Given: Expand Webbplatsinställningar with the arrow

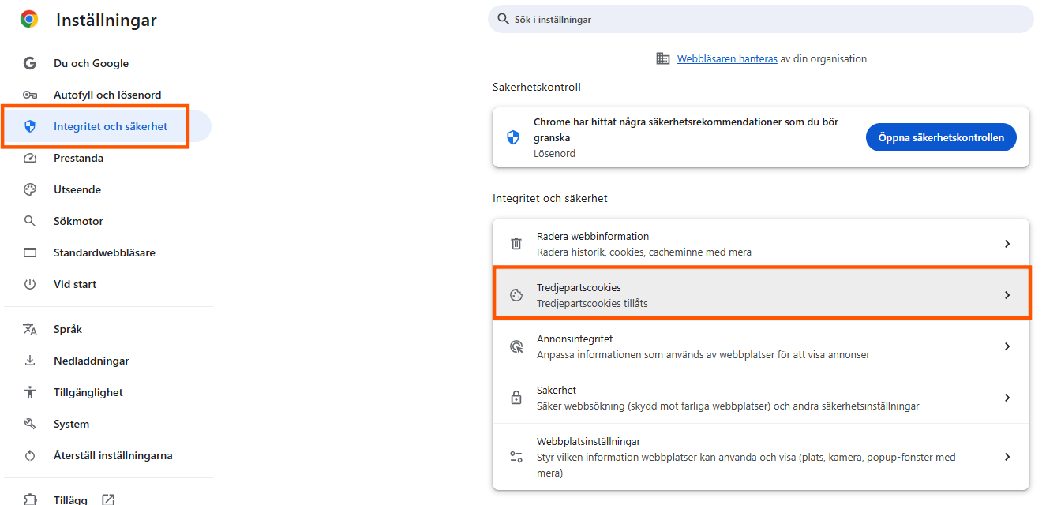Looking at the screenshot, I should coord(1007,456).
